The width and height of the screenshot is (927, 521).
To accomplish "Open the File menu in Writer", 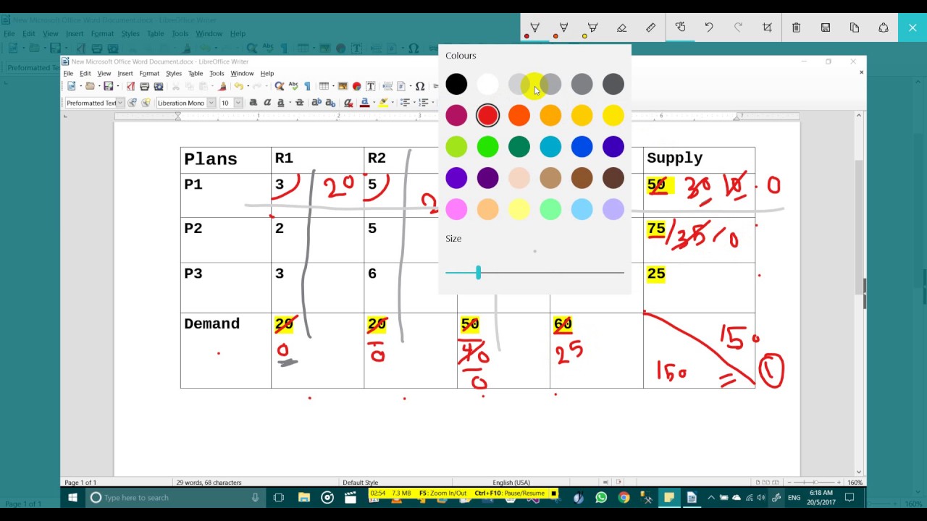I will 68,73.
